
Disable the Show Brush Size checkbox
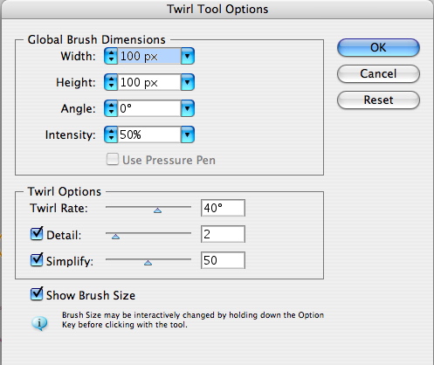37,294
